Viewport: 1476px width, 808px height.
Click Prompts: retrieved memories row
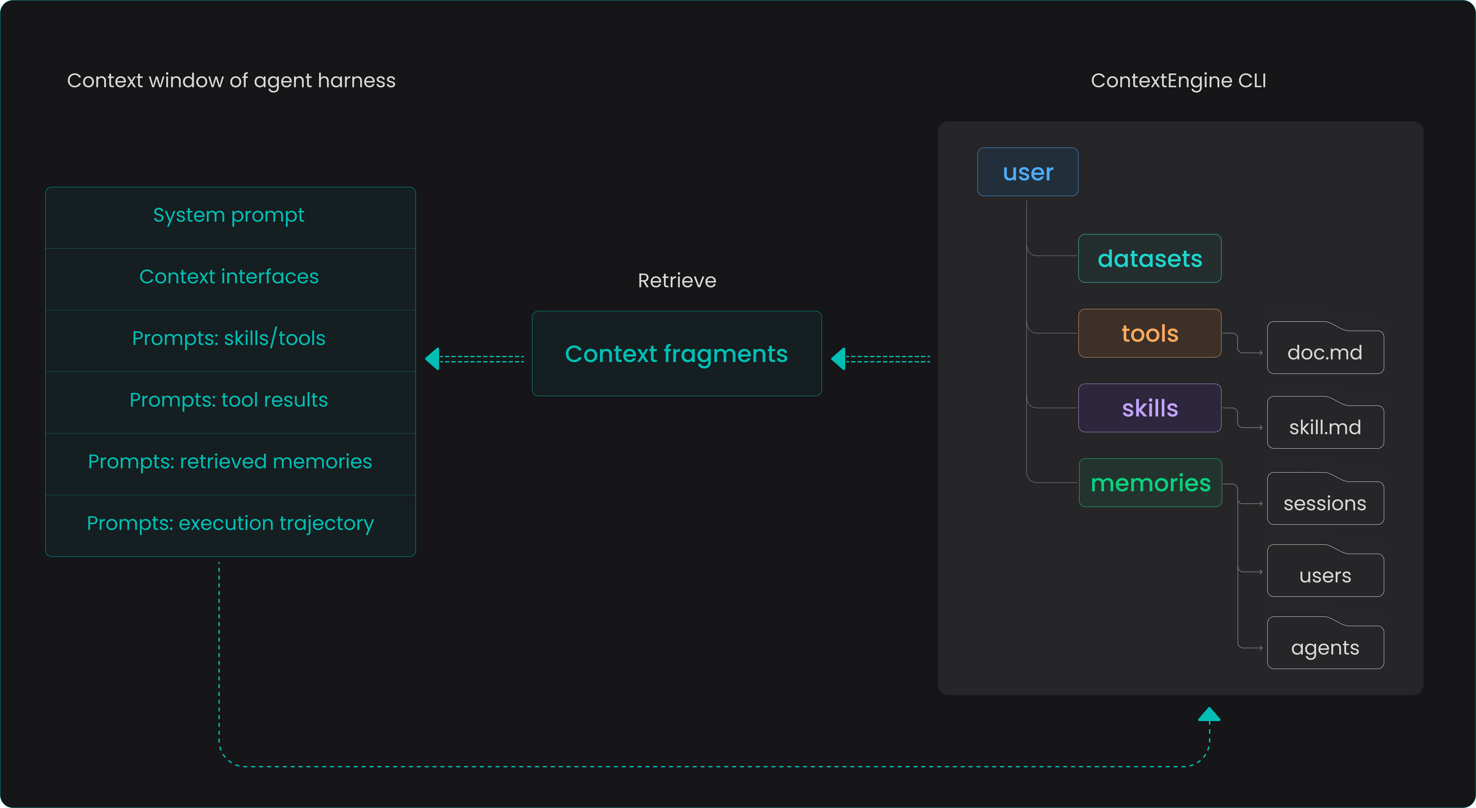[230, 462]
